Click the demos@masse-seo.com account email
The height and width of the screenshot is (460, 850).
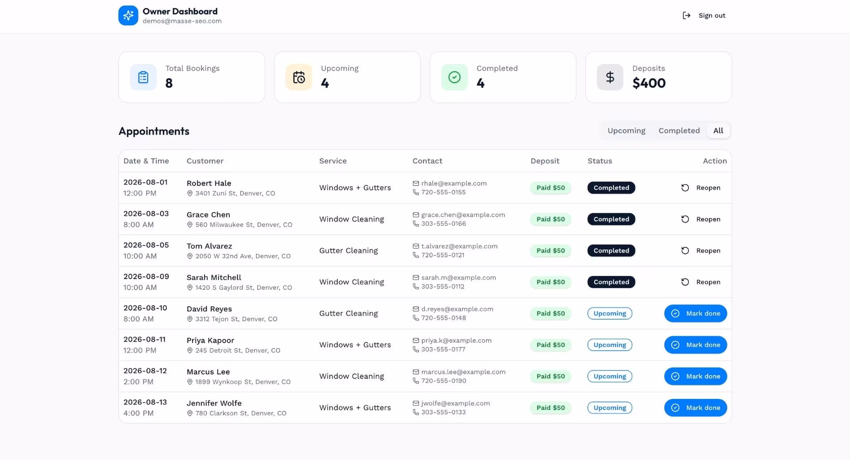coord(182,21)
